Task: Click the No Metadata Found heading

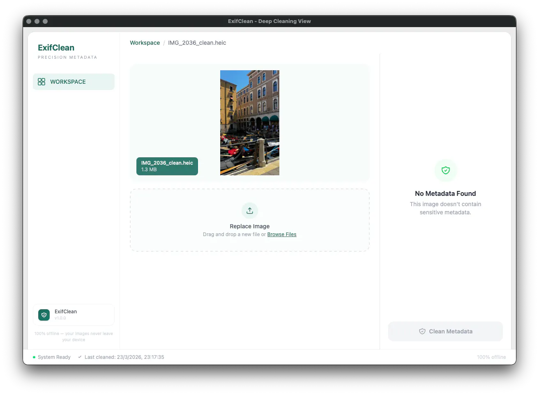Action: [x=445, y=193]
